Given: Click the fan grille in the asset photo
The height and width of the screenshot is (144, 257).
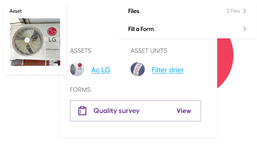Looking at the screenshot, I should [27, 40].
